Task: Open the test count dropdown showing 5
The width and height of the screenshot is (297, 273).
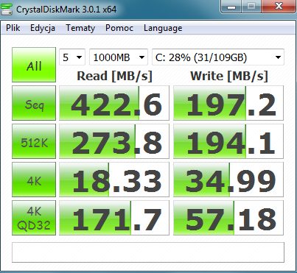Action: [x=72, y=57]
